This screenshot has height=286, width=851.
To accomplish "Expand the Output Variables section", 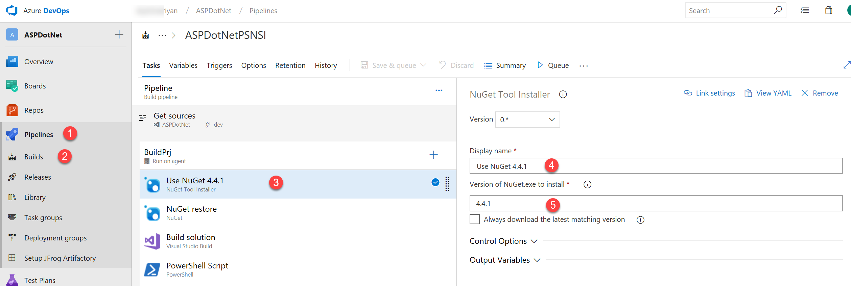I will [x=505, y=260].
